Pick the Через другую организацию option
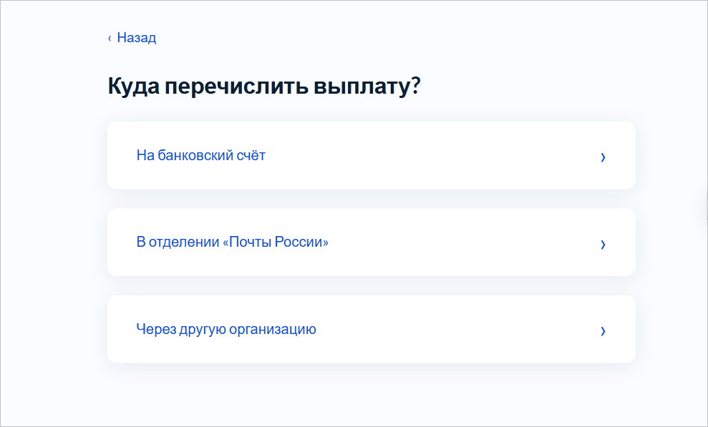708x427 pixels. [x=371, y=329]
